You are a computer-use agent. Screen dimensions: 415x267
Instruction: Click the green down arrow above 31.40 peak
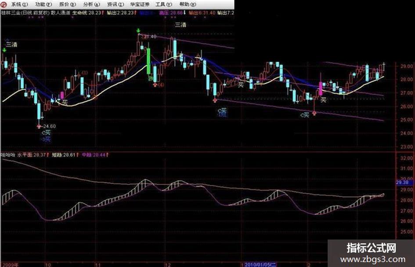pos(138,30)
